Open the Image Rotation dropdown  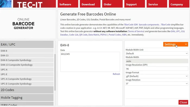157,84
